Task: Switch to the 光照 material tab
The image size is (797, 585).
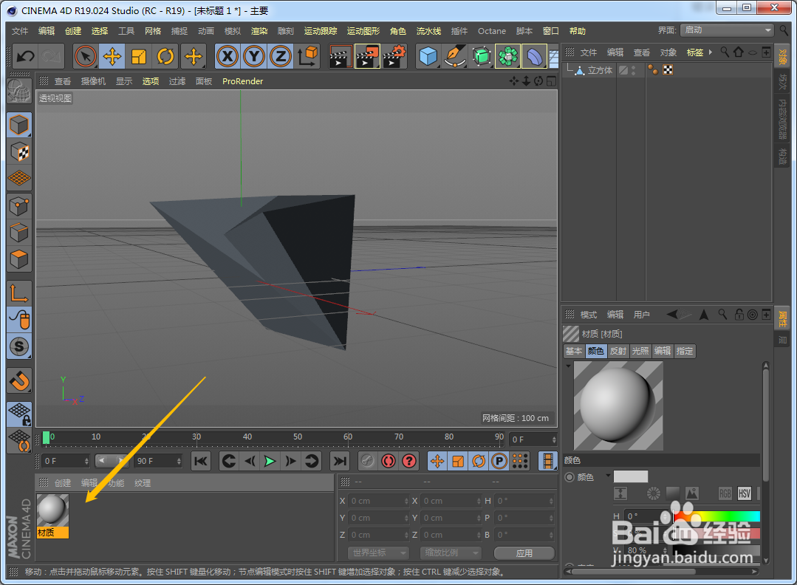Action: click(x=640, y=351)
